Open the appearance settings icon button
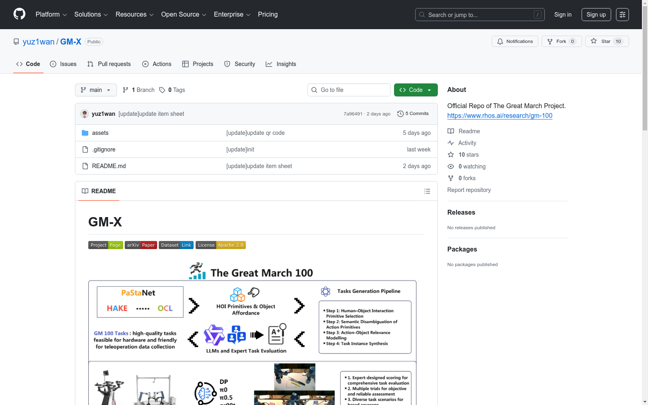 pos(622,15)
